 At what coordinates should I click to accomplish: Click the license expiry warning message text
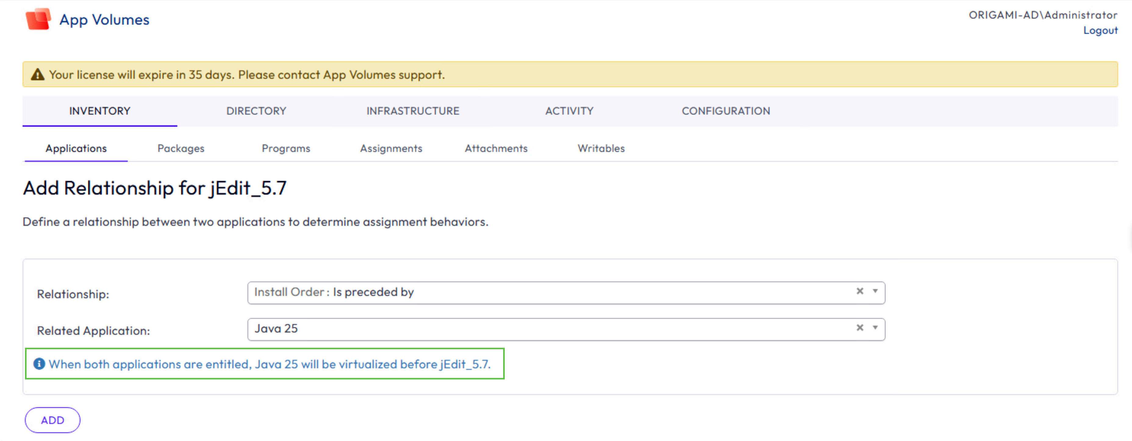247,75
